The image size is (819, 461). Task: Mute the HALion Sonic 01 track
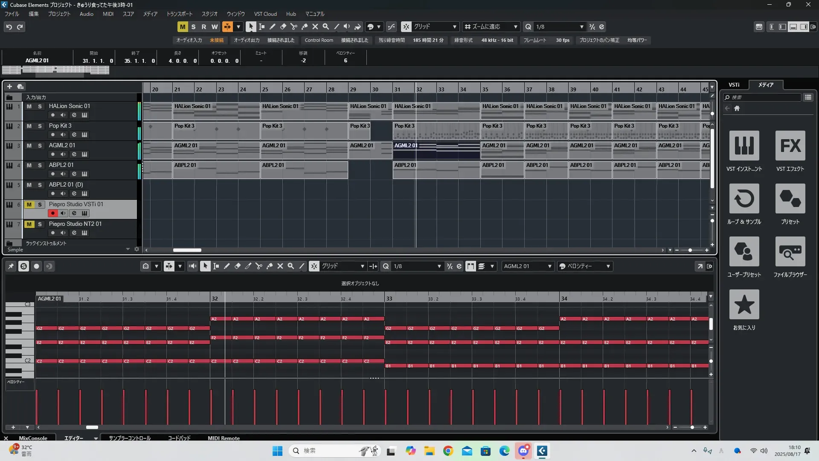pyautogui.click(x=29, y=106)
